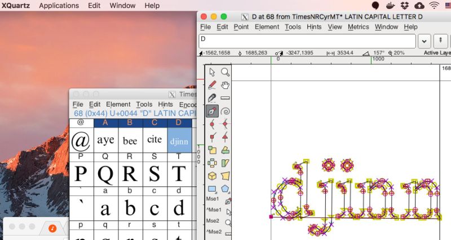Select the Add curve point tool
Image resolution: width=451 pixels, height=240 pixels.
[x=212, y=124]
